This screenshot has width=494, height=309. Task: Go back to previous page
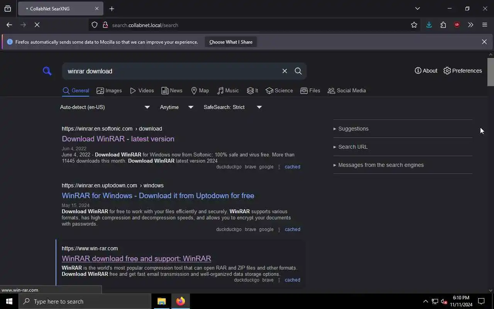[x=9, y=25]
